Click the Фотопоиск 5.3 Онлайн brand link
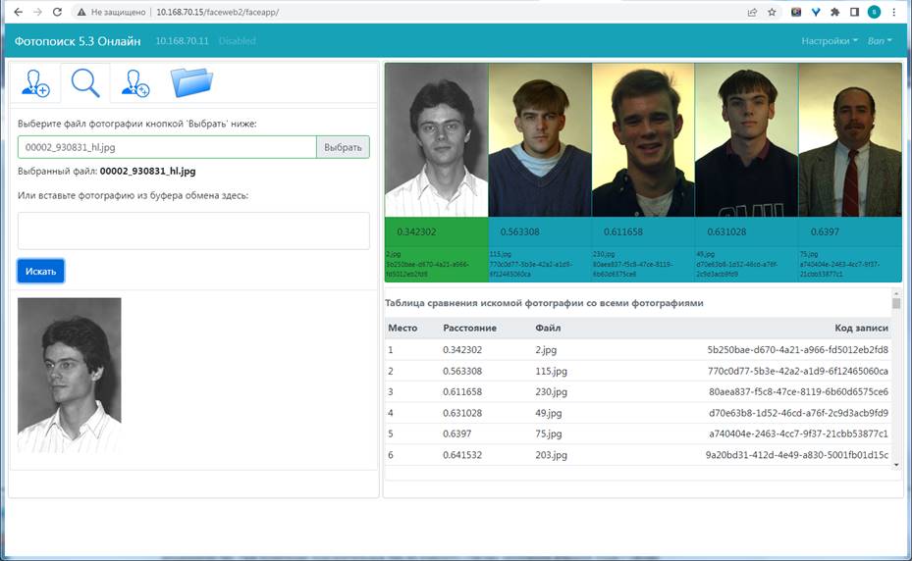Image resolution: width=912 pixels, height=561 pixels. click(x=78, y=41)
